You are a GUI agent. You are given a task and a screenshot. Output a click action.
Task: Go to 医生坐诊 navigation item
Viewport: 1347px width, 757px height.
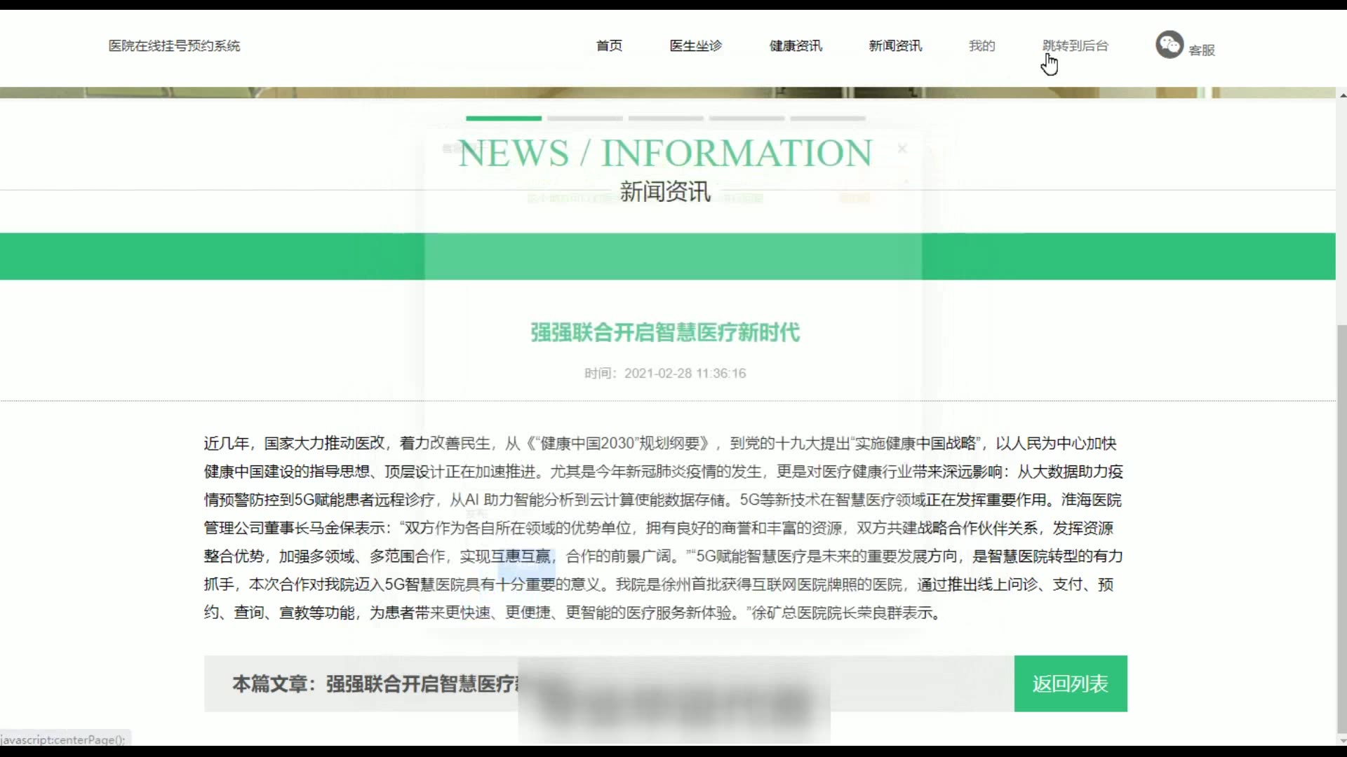click(695, 46)
